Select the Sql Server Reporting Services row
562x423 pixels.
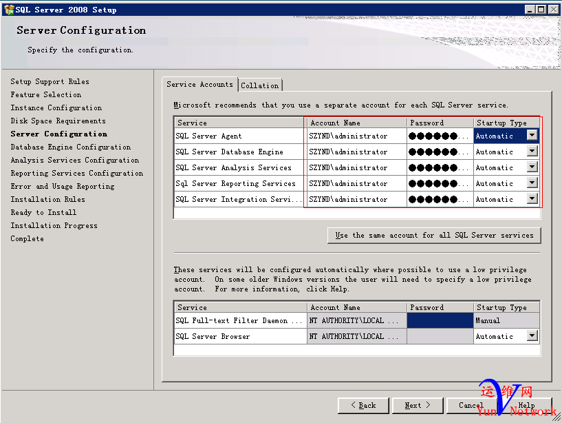(239, 183)
